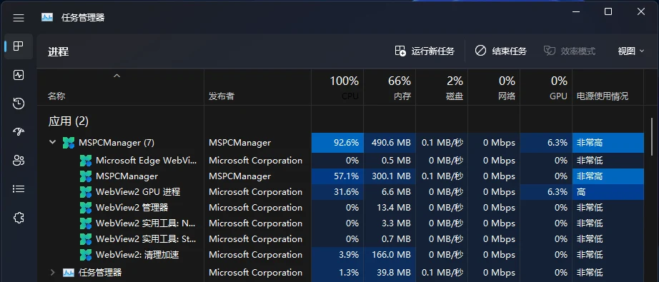Open the App history sidebar icon

[x=19, y=104]
